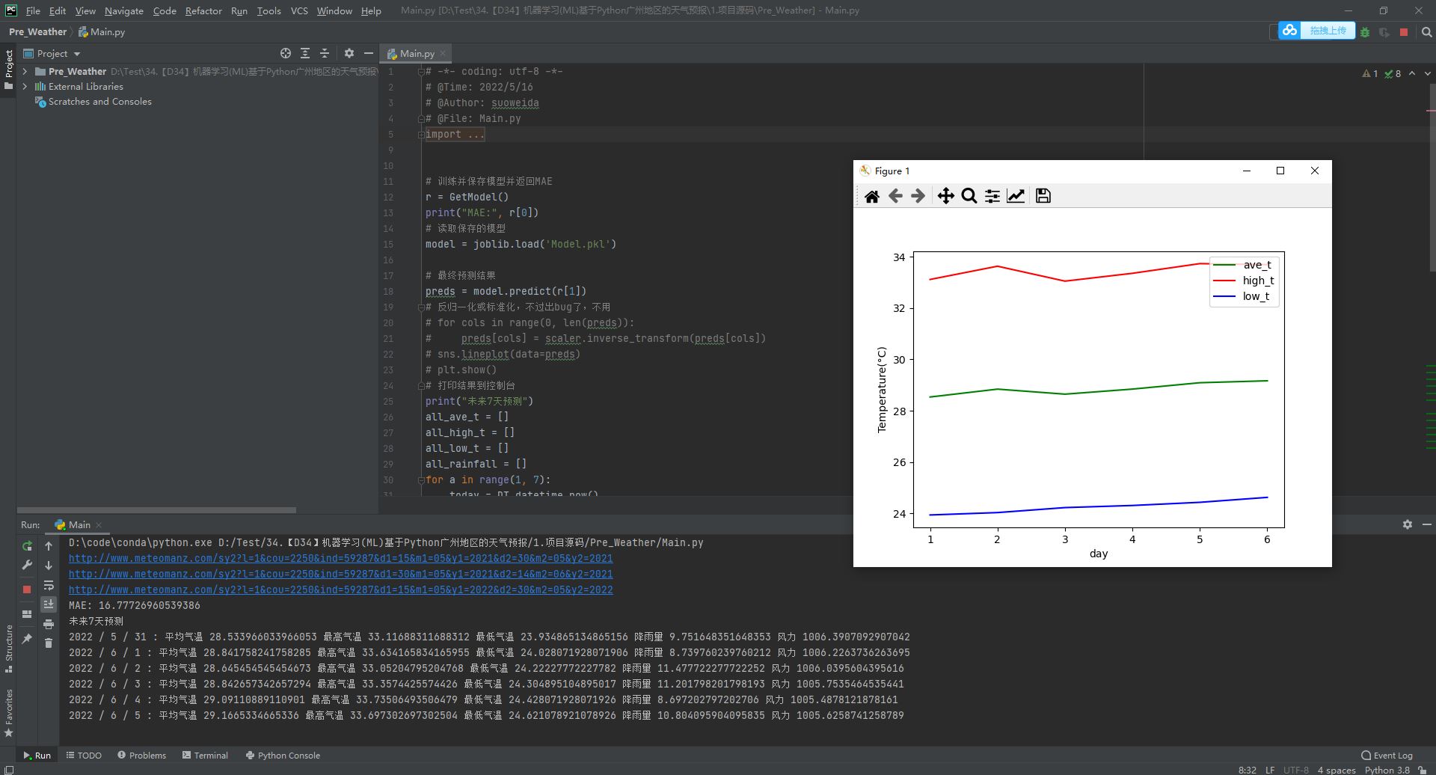Viewport: 1436px width, 775px height.
Task: Stop the running process with red square
Action: point(27,589)
